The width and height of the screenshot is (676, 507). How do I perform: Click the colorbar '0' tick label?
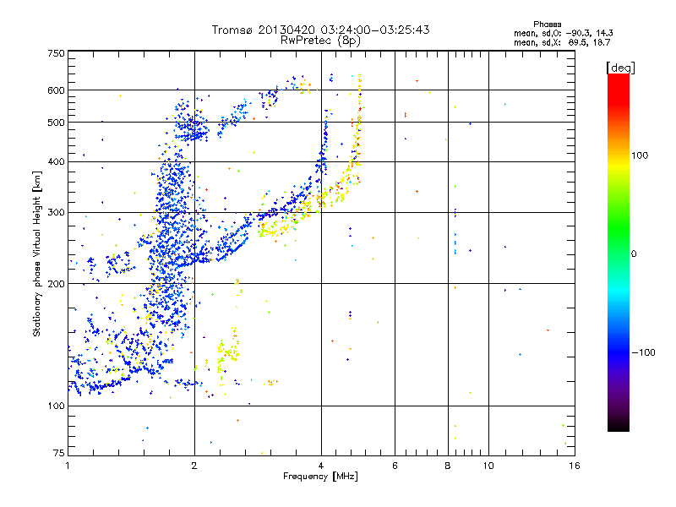tap(634, 254)
